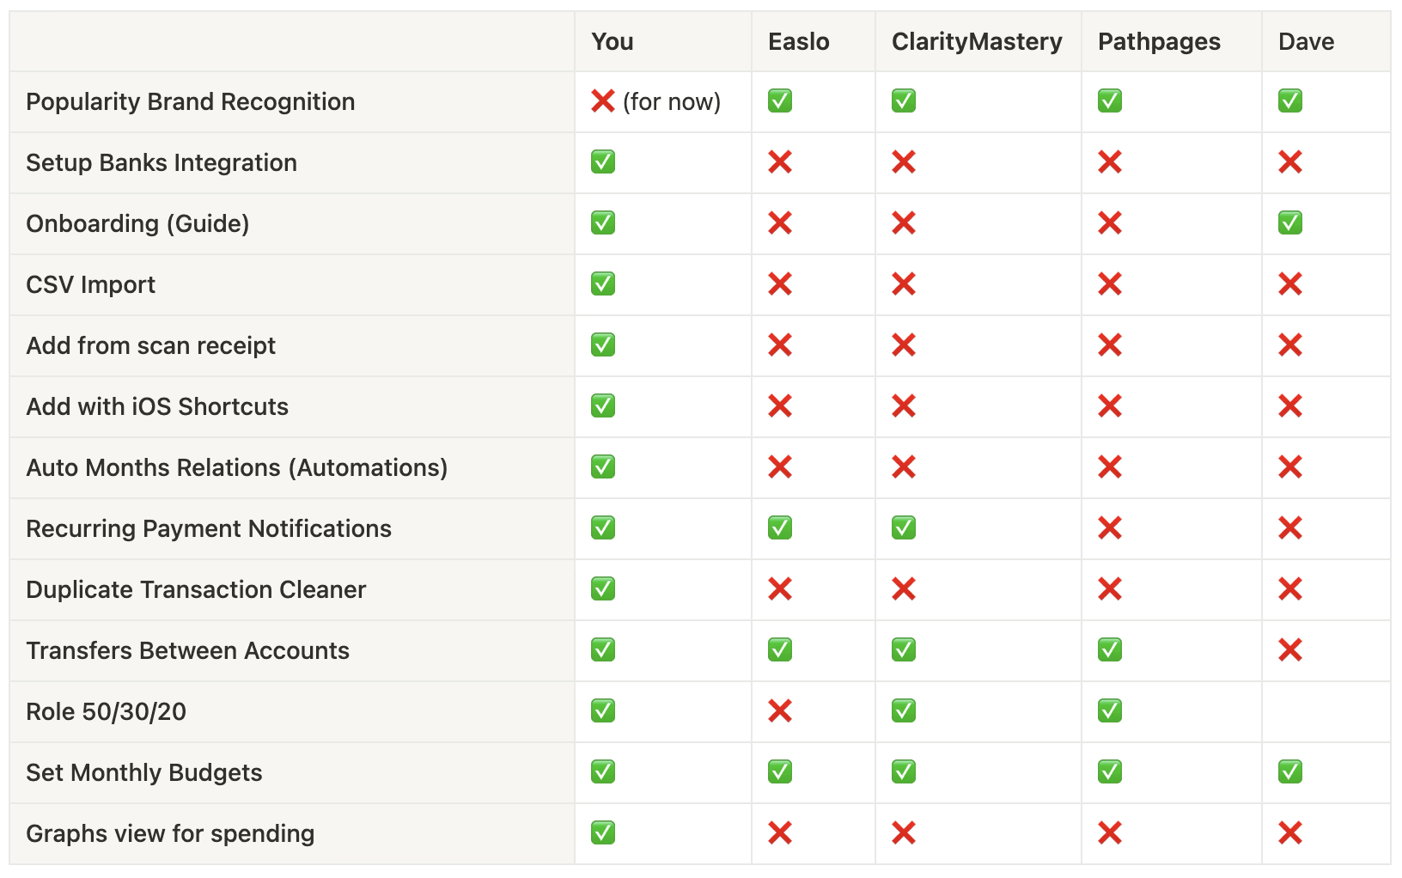This screenshot has height=878, width=1402.
Task: Click ClarityMastery's red X for Duplicate Transaction Cleaner
Action: (904, 589)
